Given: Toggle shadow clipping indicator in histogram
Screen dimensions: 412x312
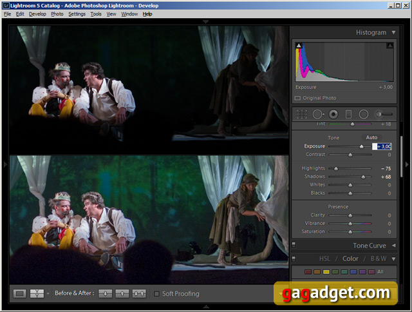Looking at the screenshot, I should point(299,46).
